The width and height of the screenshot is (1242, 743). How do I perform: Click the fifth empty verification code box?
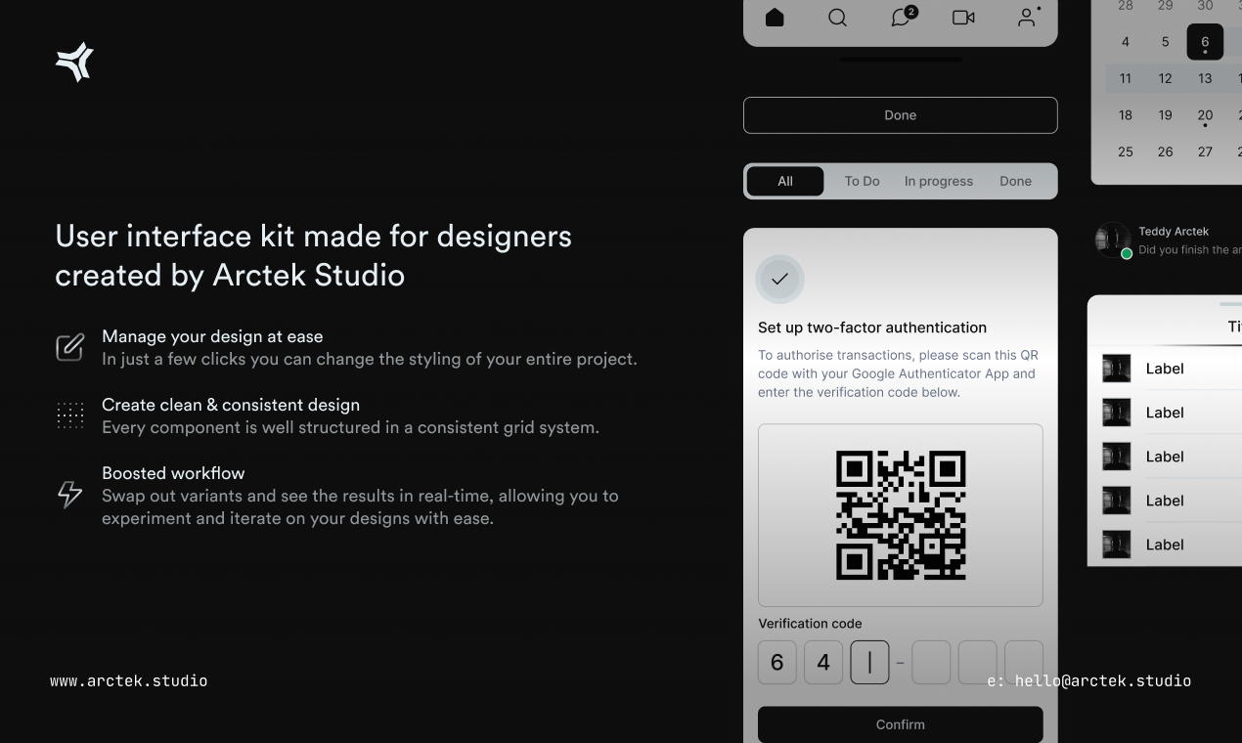(x=977, y=662)
